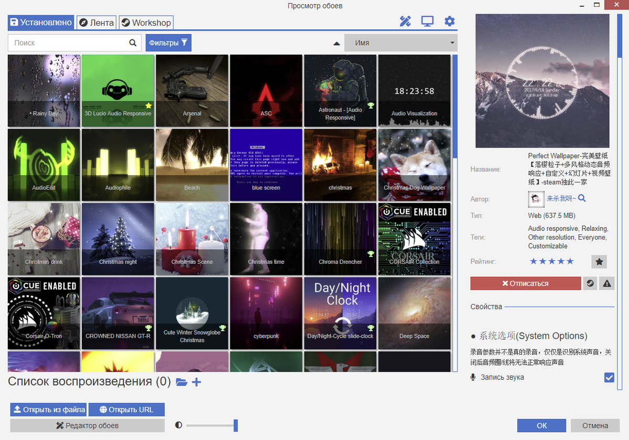
Task: Select Day/Night-Cycle slide-clock wallpaper
Action: (340, 314)
